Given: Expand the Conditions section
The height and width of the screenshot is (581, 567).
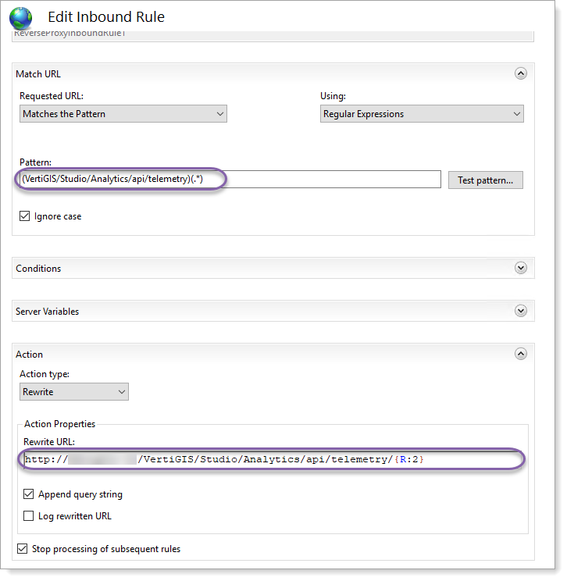Looking at the screenshot, I should click(521, 268).
